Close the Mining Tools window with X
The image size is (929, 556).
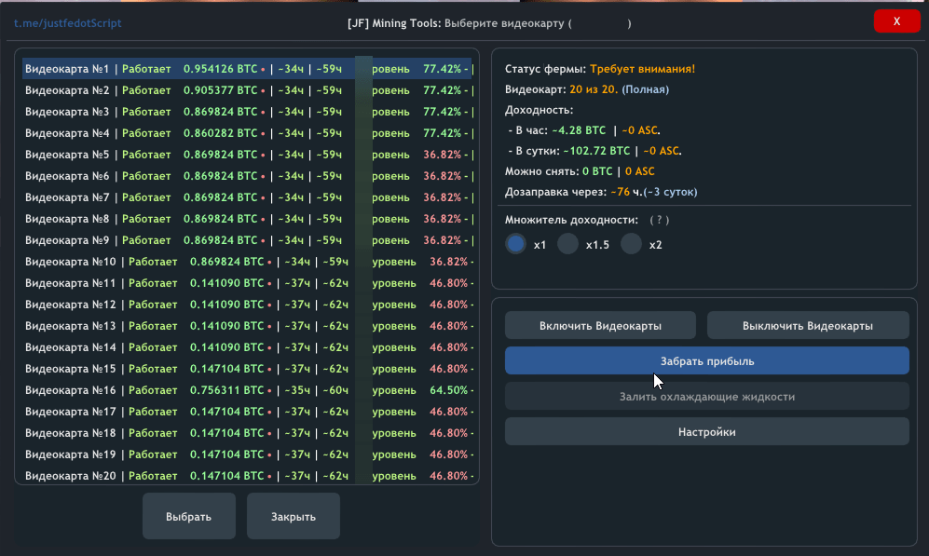coord(896,21)
